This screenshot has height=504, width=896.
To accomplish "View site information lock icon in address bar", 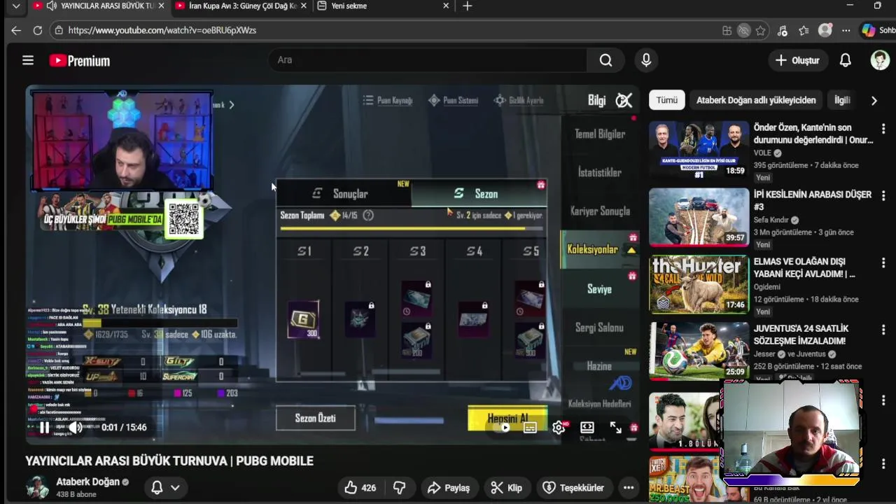I will tap(59, 30).
